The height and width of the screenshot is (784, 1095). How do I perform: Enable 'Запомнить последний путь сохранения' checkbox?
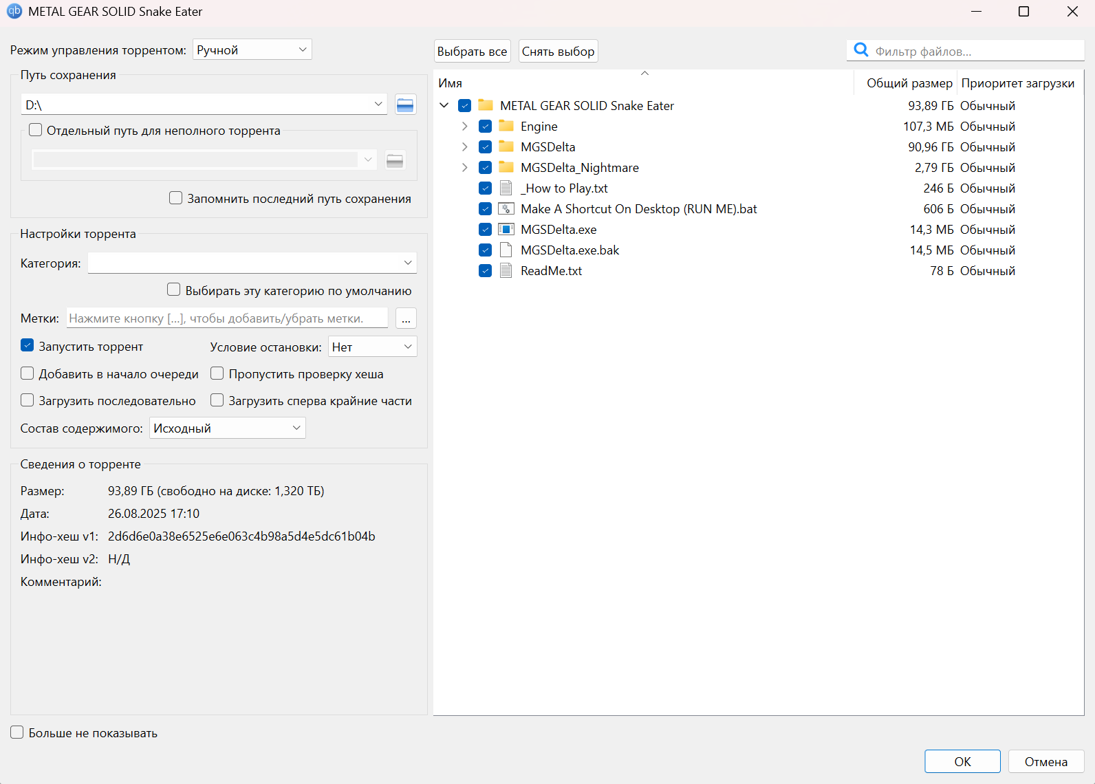pyautogui.click(x=176, y=198)
